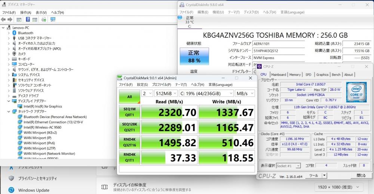Viewport: 374px width, 194px height.
Task: Click the update driver icon in Device Manager toolbar
Action: click(x=44, y=19)
